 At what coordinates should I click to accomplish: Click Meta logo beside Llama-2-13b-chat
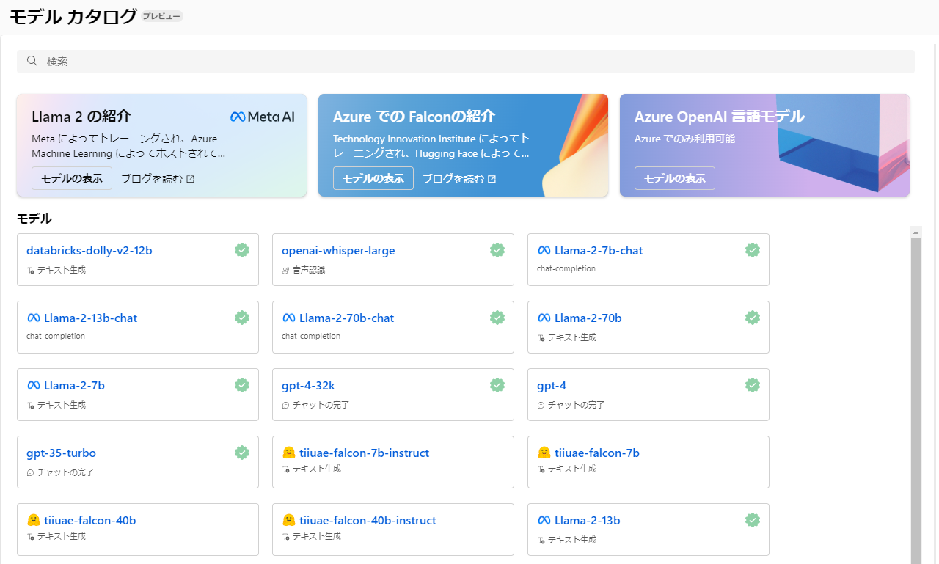tap(33, 318)
